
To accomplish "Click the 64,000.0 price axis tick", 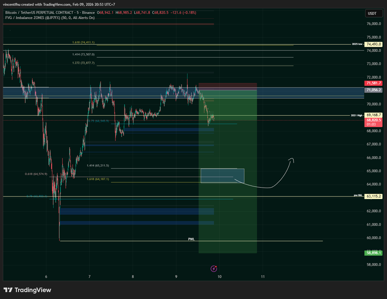I will pyautogui.click(x=374, y=184).
